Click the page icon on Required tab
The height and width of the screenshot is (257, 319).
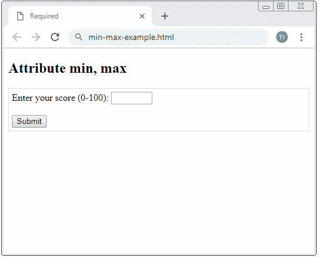[x=20, y=16]
